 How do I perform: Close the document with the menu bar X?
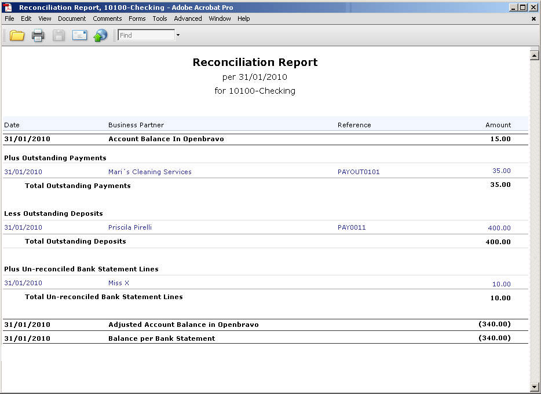(533, 19)
